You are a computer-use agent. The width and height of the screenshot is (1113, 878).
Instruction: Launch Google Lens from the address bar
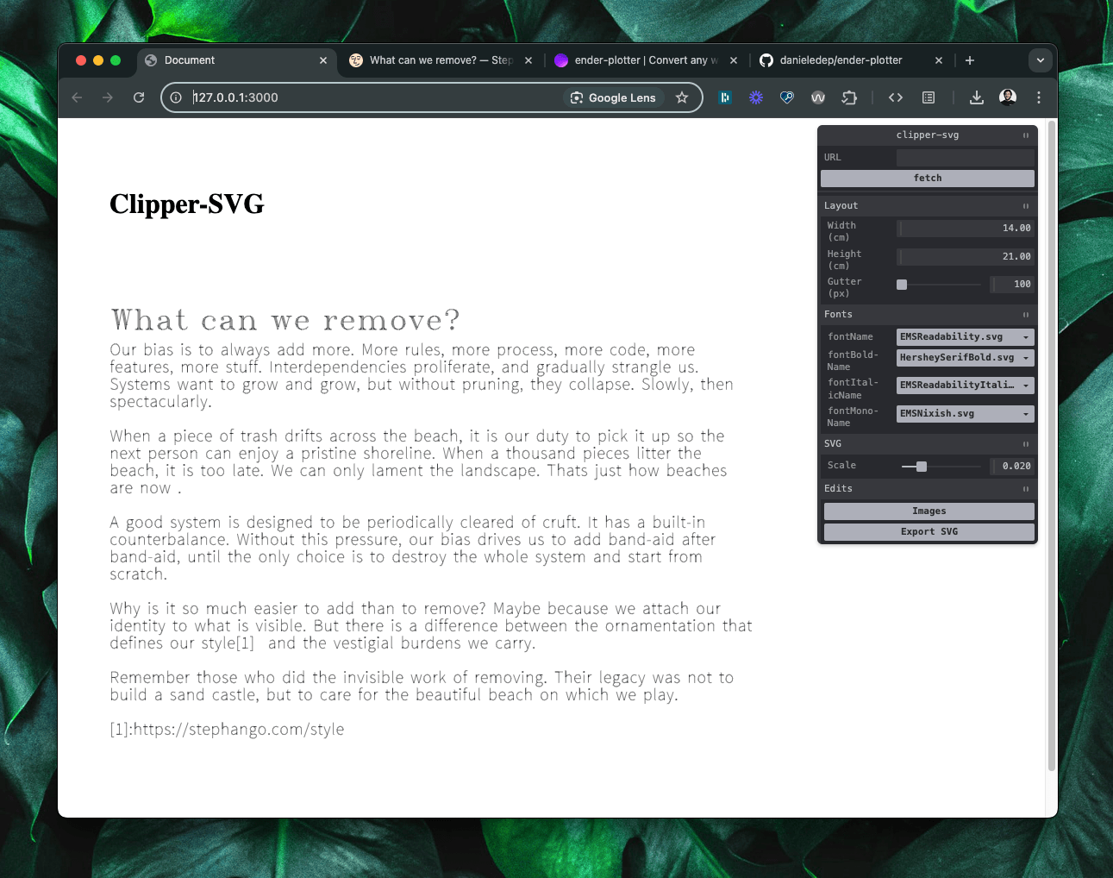pyautogui.click(x=613, y=97)
